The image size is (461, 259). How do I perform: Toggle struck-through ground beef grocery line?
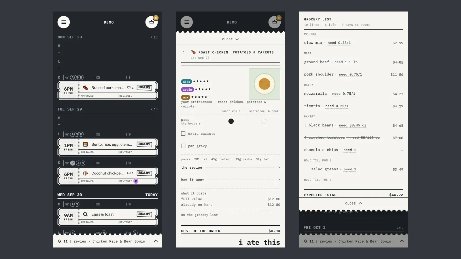click(354, 62)
